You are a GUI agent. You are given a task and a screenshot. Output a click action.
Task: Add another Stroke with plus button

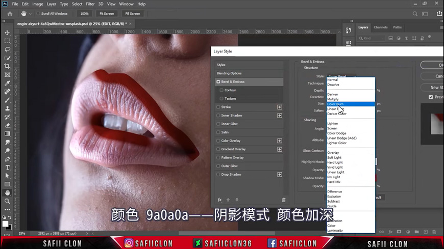tap(280, 107)
